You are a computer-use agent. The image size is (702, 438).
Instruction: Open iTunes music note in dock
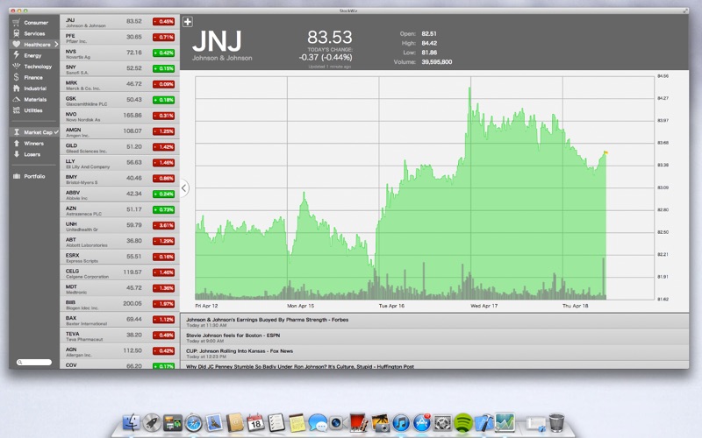[401, 422]
